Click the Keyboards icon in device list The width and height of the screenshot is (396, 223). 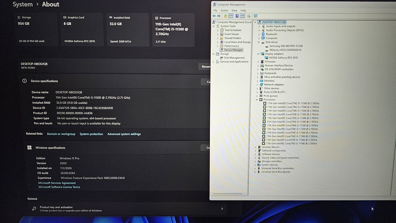coord(262,73)
